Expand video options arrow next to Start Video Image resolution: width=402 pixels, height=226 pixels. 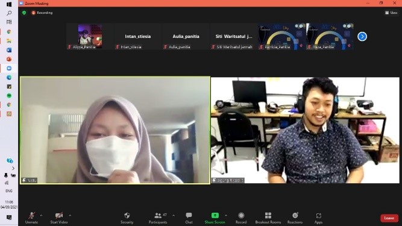[70, 215]
